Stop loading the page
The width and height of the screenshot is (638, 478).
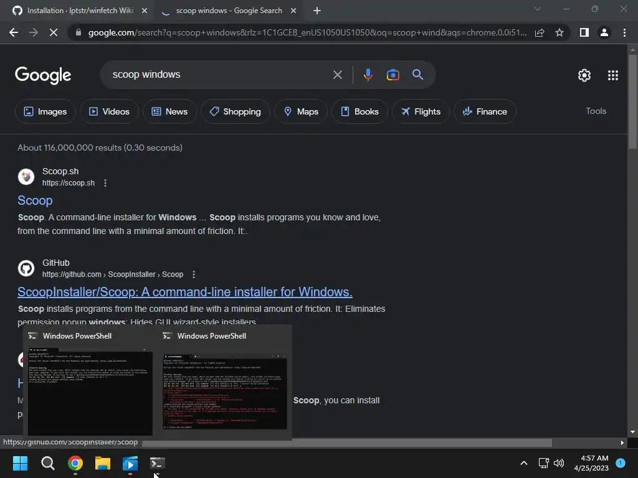(54, 32)
